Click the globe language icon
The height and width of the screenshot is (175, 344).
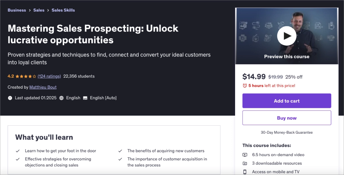point(61,98)
